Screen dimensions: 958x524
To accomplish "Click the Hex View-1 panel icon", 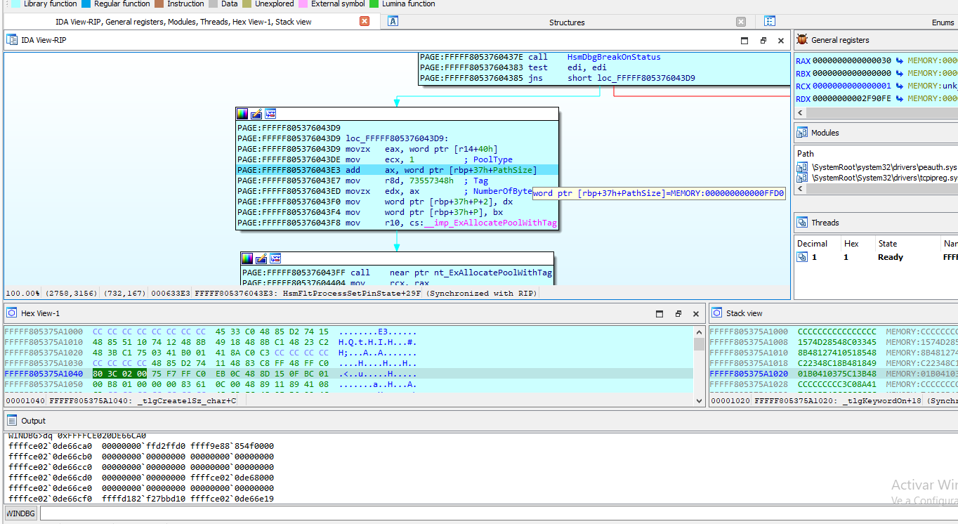I will pyautogui.click(x=12, y=313).
